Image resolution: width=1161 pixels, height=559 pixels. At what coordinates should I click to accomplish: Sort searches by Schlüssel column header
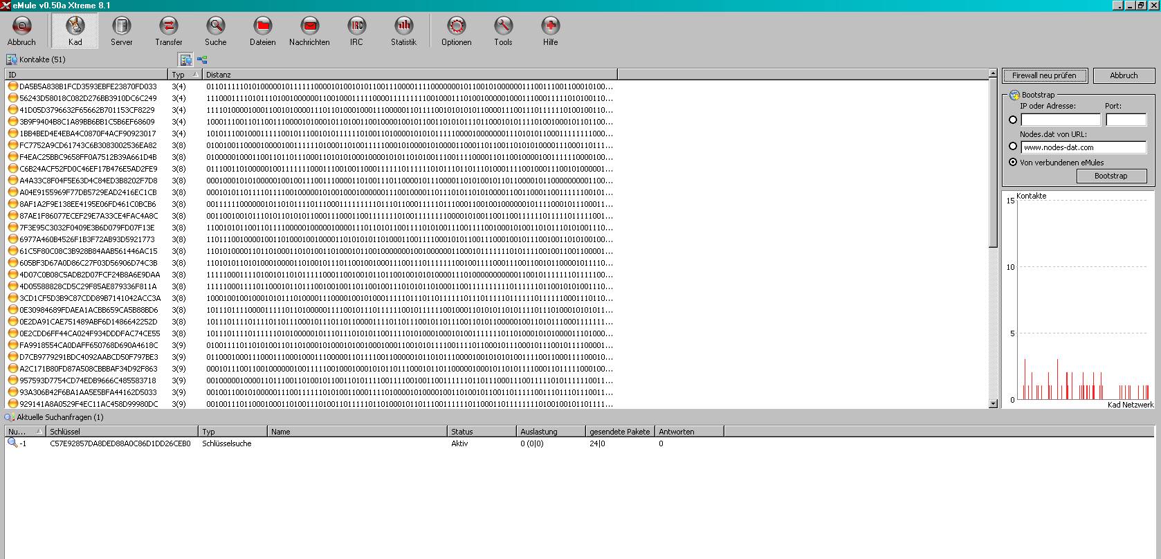[x=122, y=431]
